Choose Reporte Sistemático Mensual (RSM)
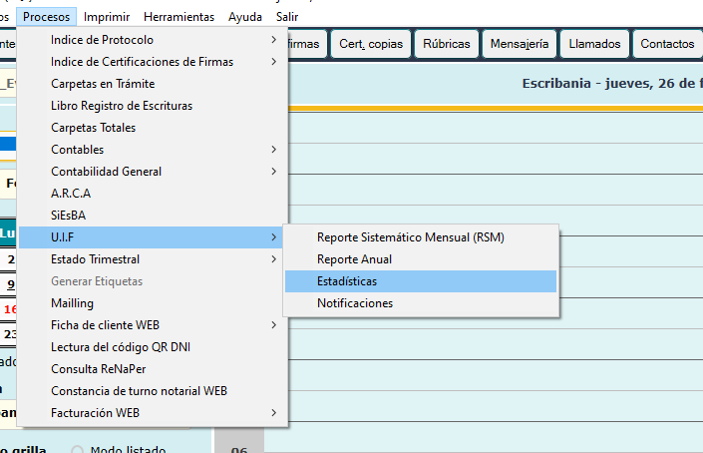The width and height of the screenshot is (703, 453). 410,237
